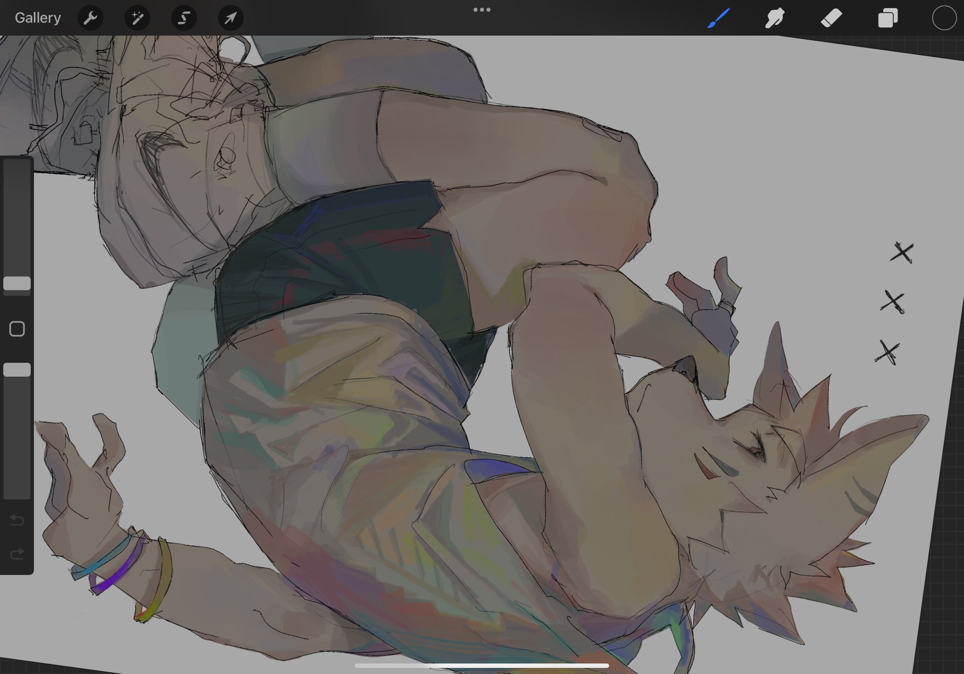Select the Eraser tool
This screenshot has width=964, height=674.
point(831,18)
